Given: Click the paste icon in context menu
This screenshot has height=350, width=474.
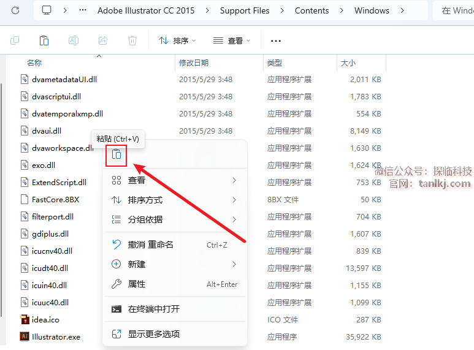Looking at the screenshot, I should 116,155.
